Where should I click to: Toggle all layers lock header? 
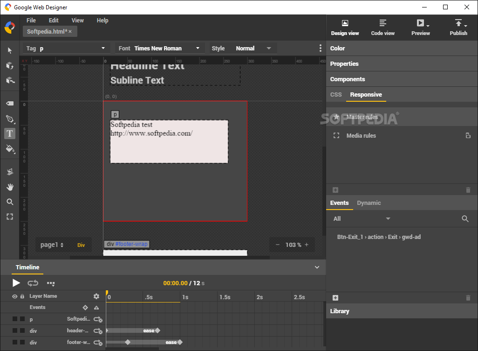pyautogui.click(x=22, y=296)
